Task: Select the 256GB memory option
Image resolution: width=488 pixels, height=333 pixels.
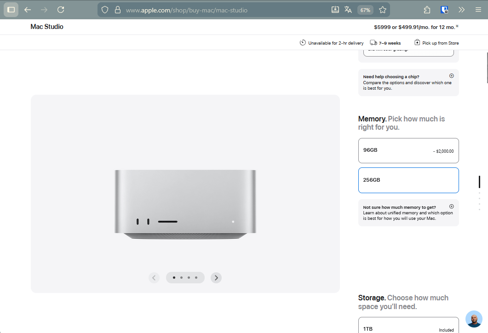Action: coord(408,180)
